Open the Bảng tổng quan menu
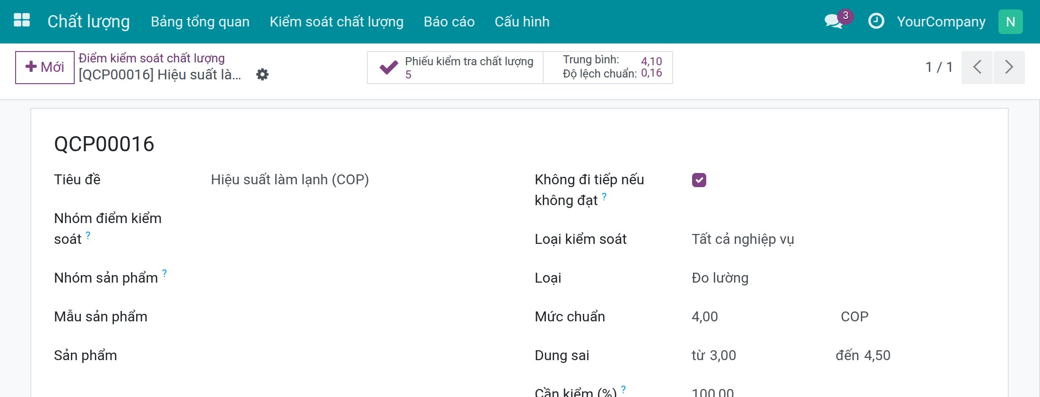The width and height of the screenshot is (1040, 397). pos(200,22)
